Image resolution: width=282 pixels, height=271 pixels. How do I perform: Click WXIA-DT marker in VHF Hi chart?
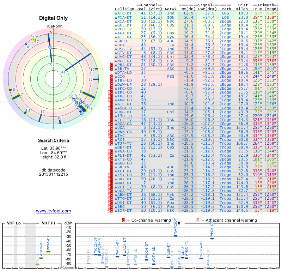[x=48, y=252]
